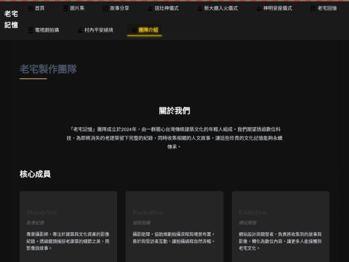The height and width of the screenshot is (262, 349).
Task: Click the document icon beside 故事分享
Action: (x=105, y=8)
